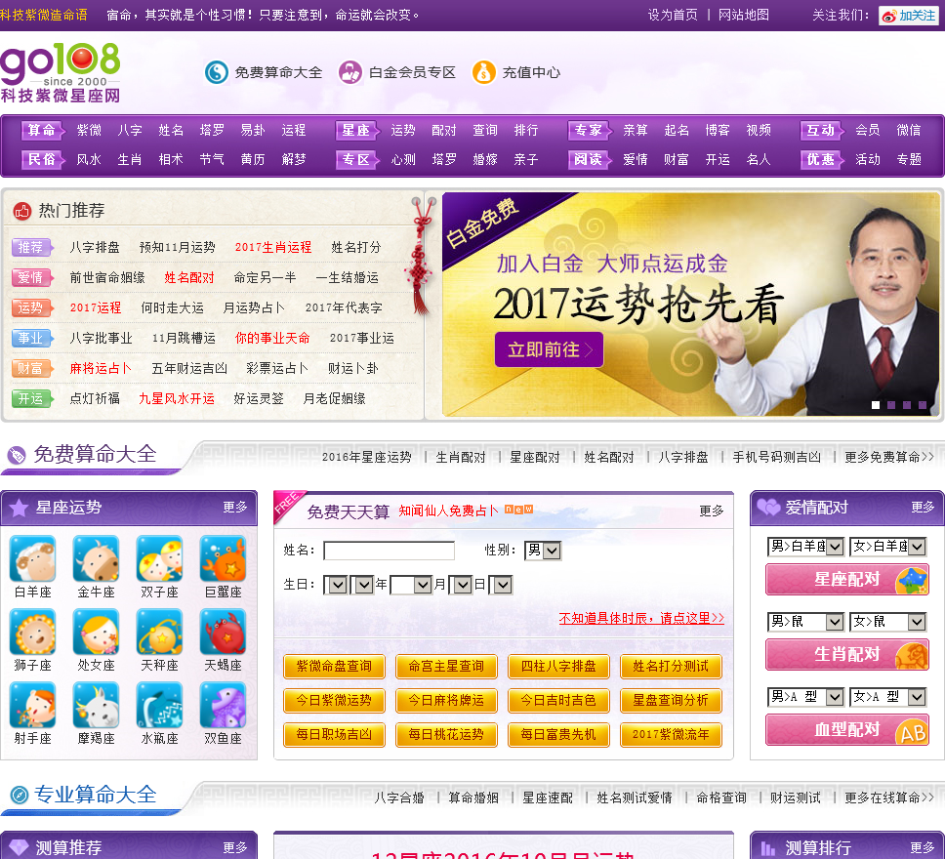The image size is (945, 859).
Task: Open the Sagittarius (射手座) zodiac icon
Action: coord(32,705)
